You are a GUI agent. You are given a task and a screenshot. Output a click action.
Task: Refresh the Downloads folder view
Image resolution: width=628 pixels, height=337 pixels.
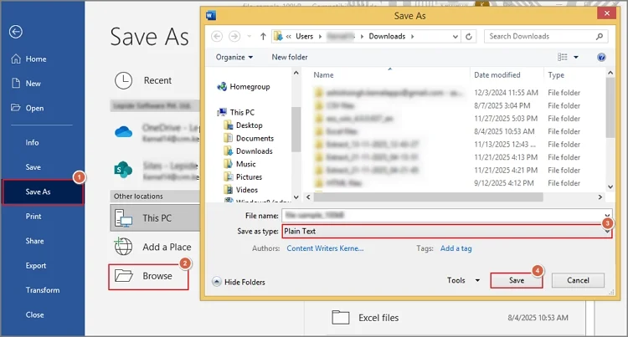[469, 37]
